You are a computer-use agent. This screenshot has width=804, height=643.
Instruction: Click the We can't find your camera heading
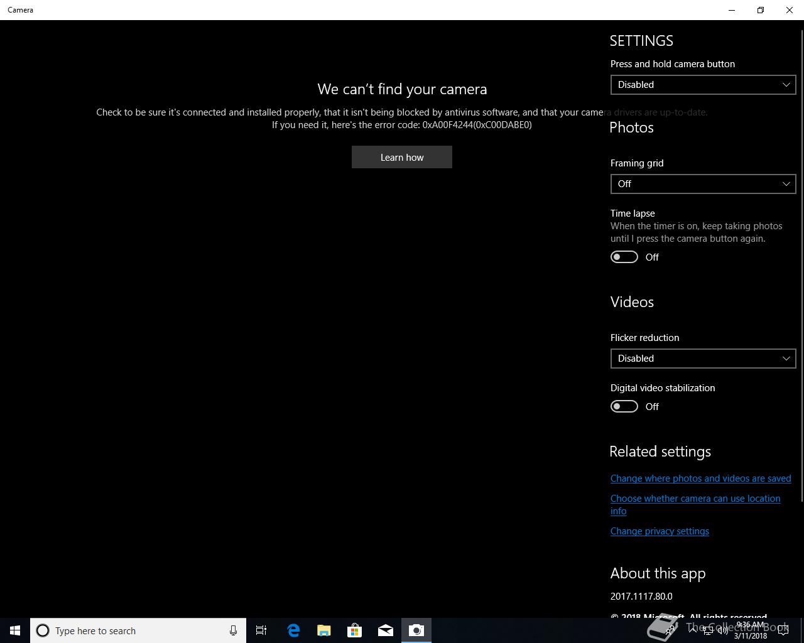(x=402, y=89)
